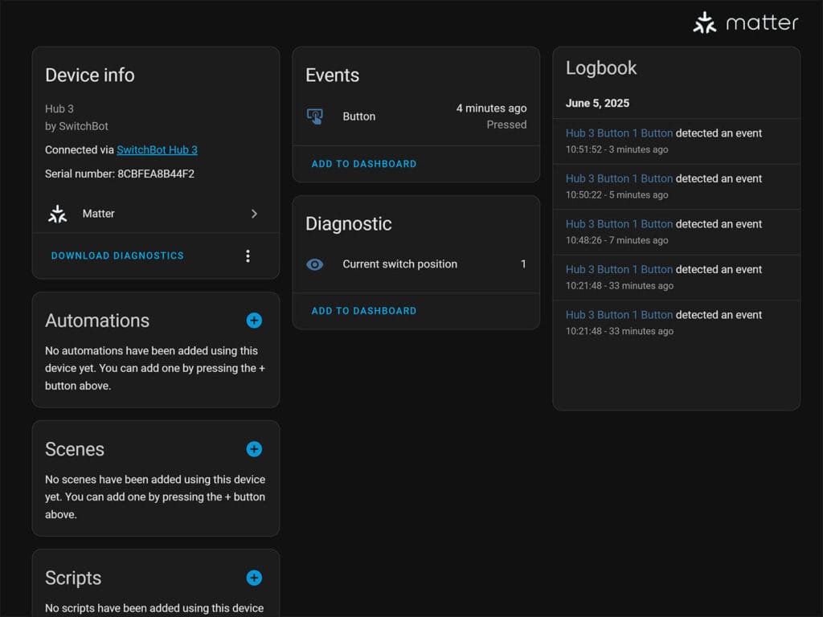Open Current switch position entity

click(x=416, y=264)
